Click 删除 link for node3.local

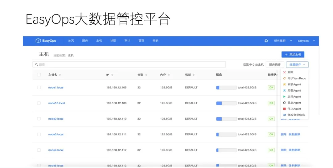click(284, 134)
